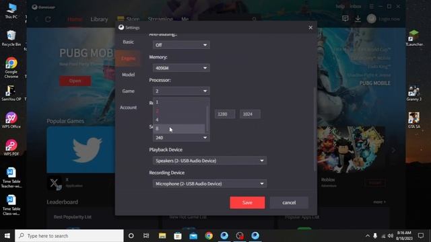Image resolution: width=431 pixels, height=242 pixels.
Task: Click the resolution height field showing 1024
Action: pos(250,114)
